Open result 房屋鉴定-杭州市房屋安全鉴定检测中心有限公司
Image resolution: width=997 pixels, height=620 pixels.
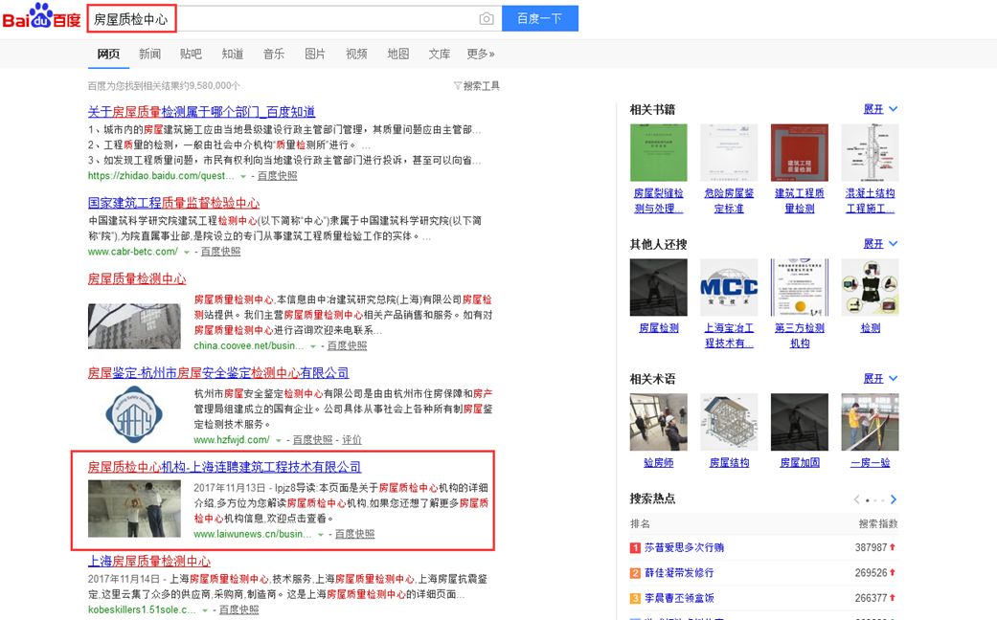click(218, 373)
